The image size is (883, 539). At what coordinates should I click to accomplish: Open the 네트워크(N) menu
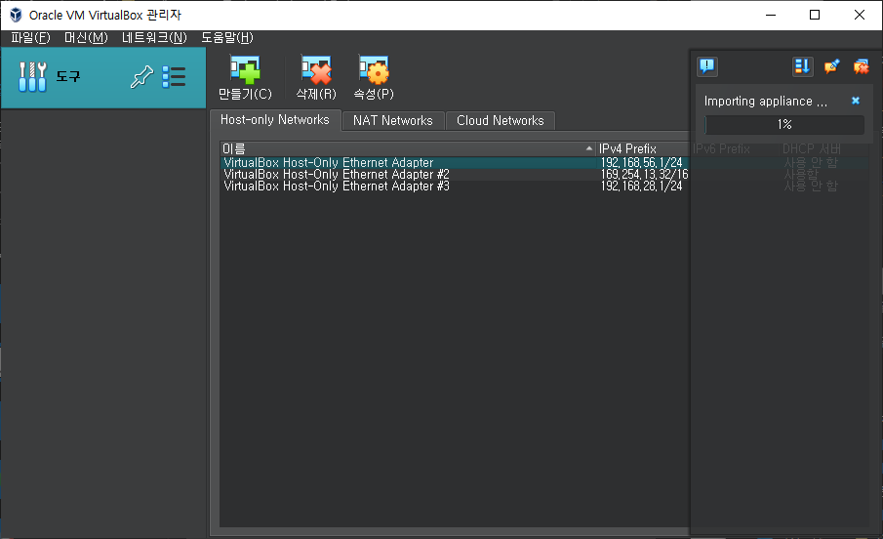(x=154, y=38)
